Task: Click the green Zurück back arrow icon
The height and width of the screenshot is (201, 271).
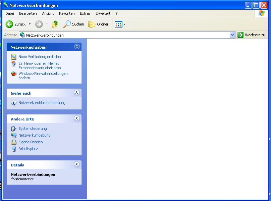Action: click(9, 24)
